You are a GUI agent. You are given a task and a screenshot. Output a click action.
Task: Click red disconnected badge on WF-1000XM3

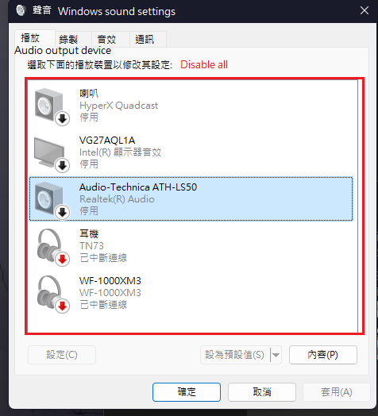pyautogui.click(x=63, y=306)
